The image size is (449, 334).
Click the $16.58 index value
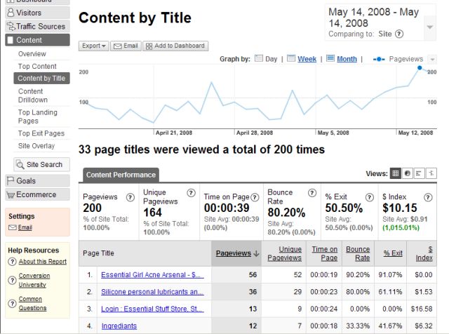[422, 309]
